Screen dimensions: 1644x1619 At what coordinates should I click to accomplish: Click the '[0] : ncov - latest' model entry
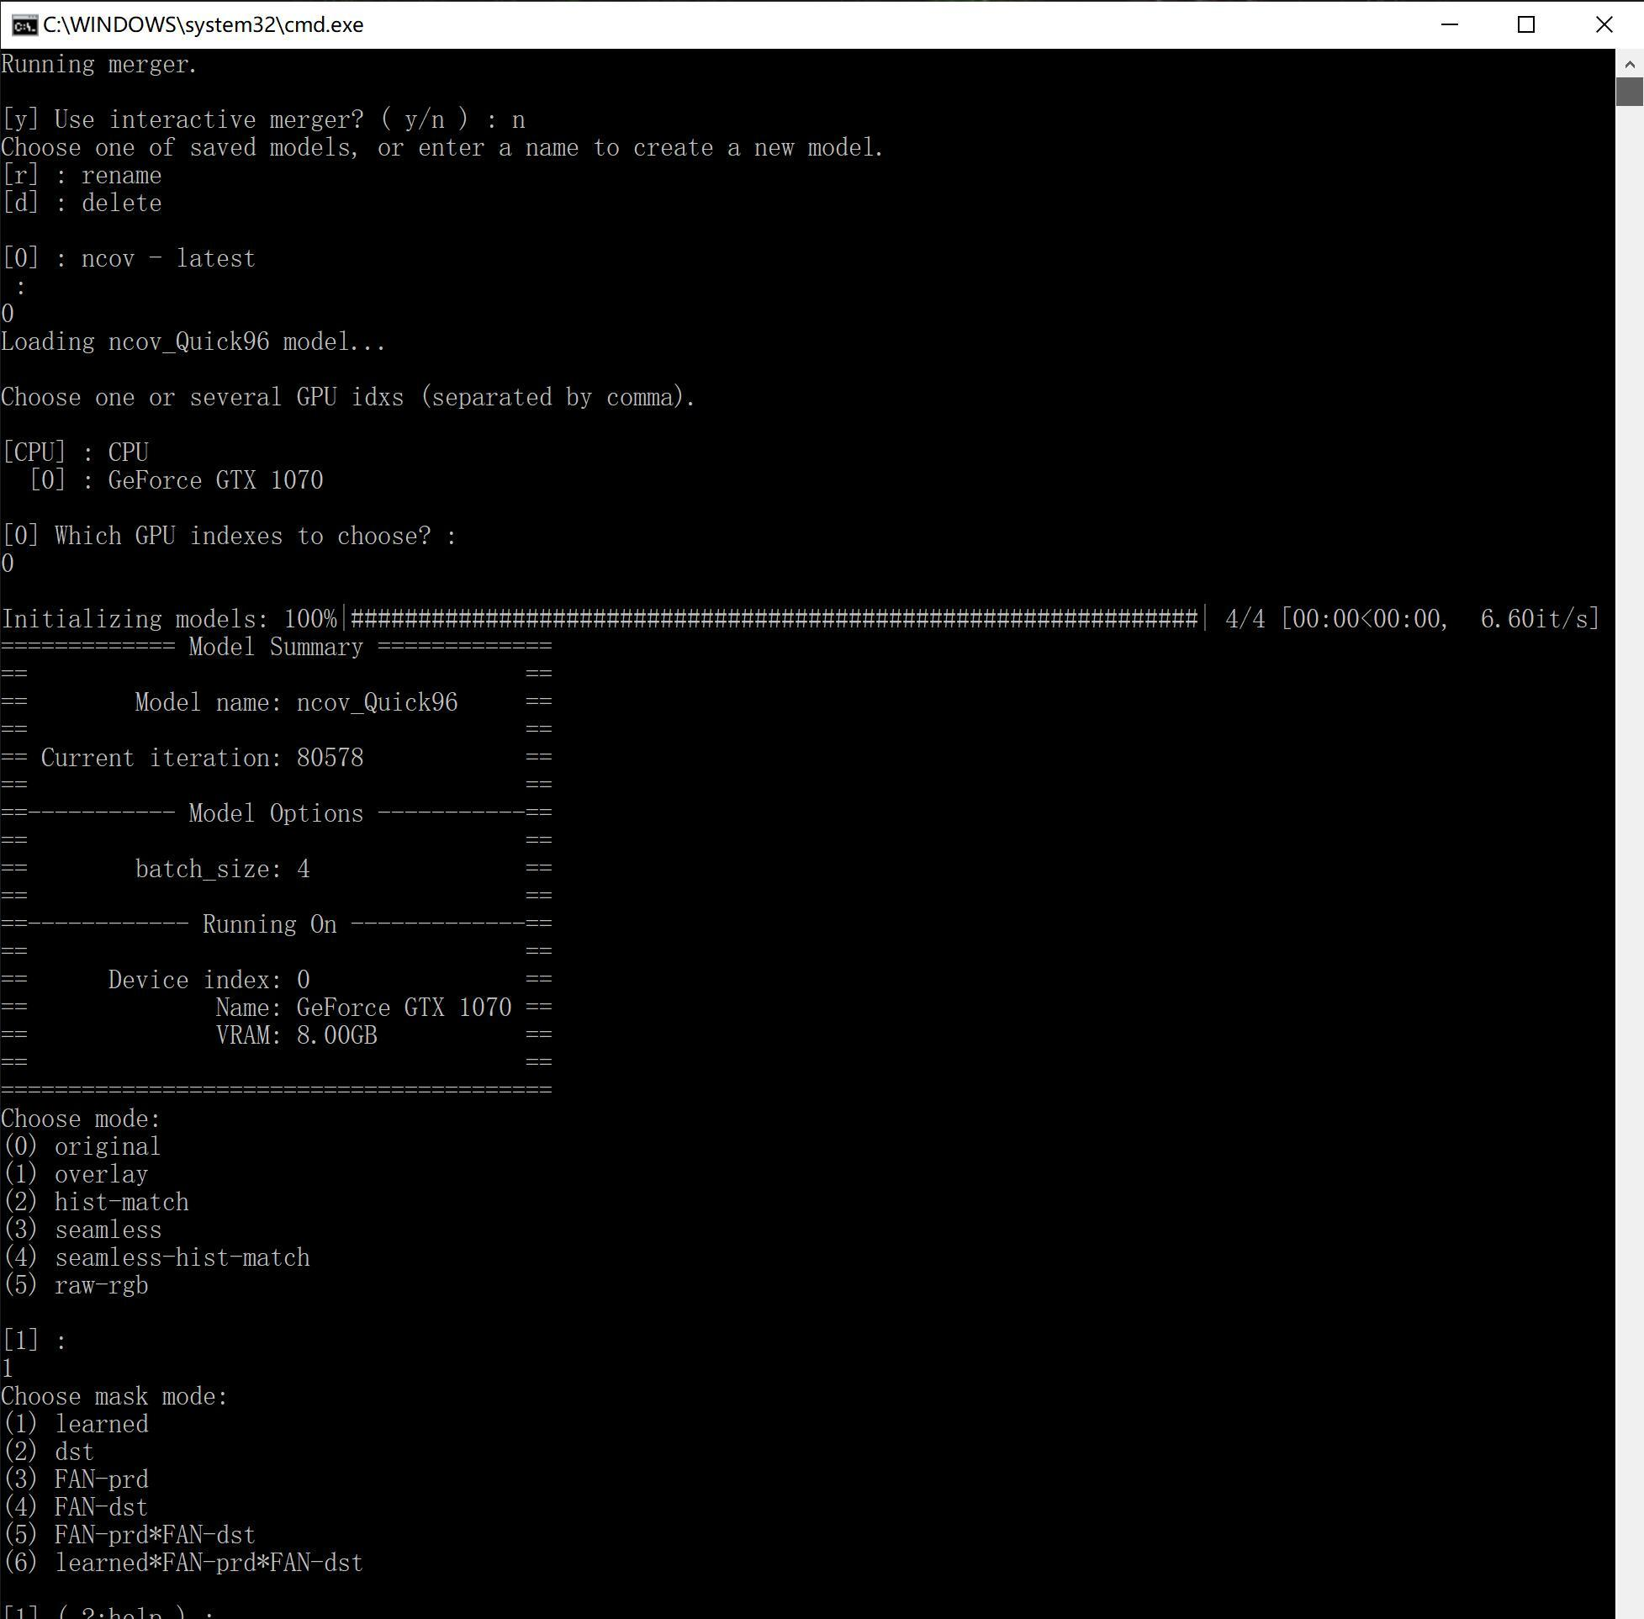pyautogui.click(x=129, y=258)
